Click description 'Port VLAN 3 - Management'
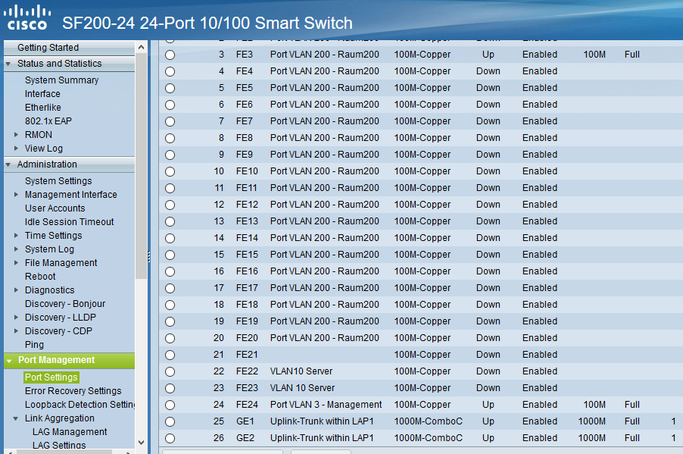 326,405
